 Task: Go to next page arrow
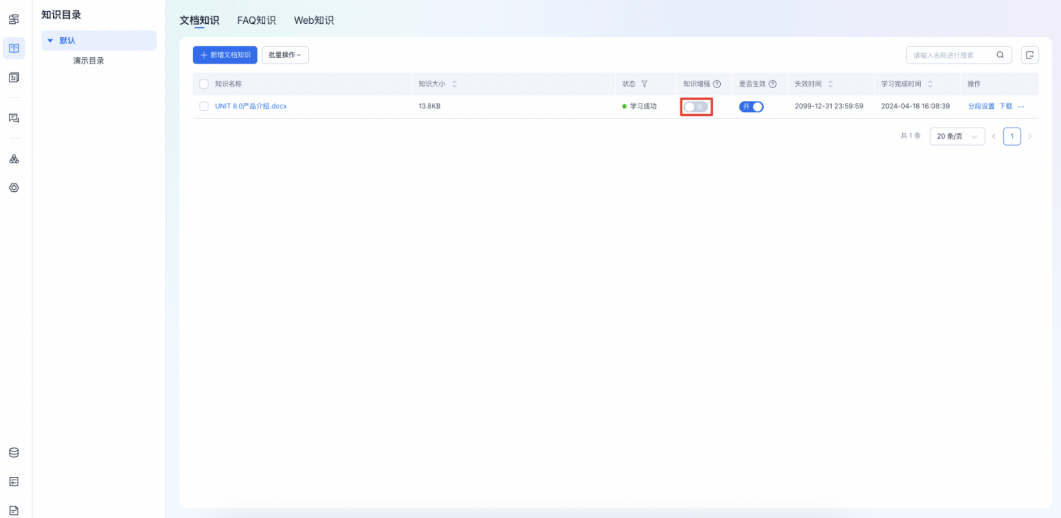click(x=1030, y=137)
